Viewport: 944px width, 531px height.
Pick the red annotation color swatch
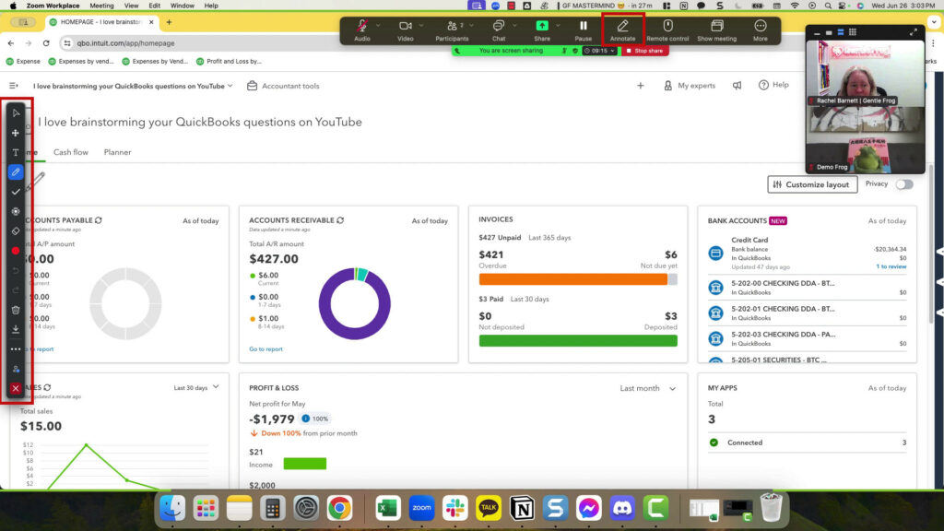click(x=16, y=251)
